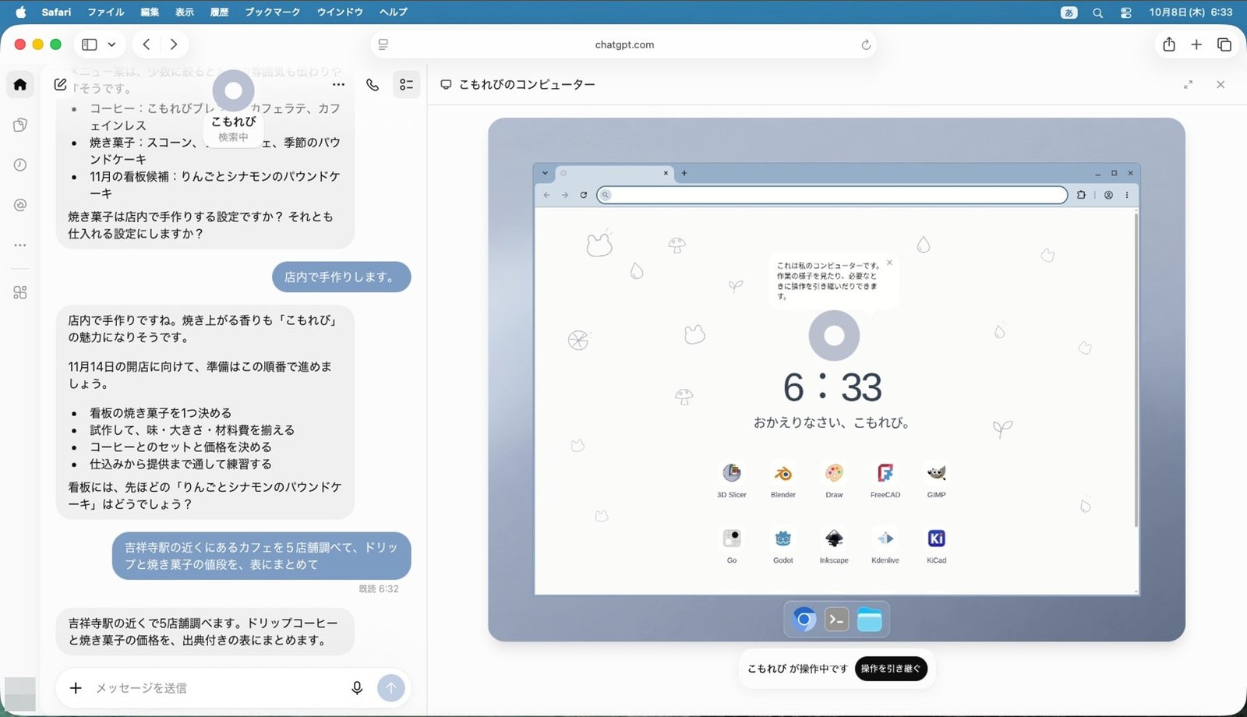The height and width of the screenshot is (717, 1247).
Task: Open the ブックマーク menu
Action: [x=272, y=12]
